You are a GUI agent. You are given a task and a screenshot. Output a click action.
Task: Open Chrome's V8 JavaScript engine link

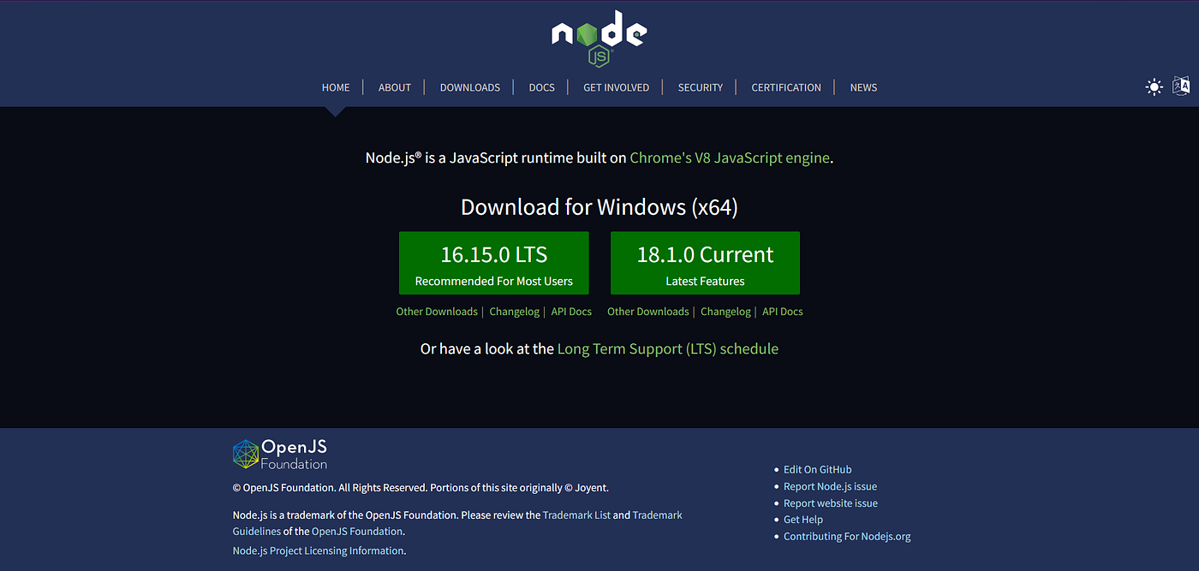pyautogui.click(x=730, y=158)
